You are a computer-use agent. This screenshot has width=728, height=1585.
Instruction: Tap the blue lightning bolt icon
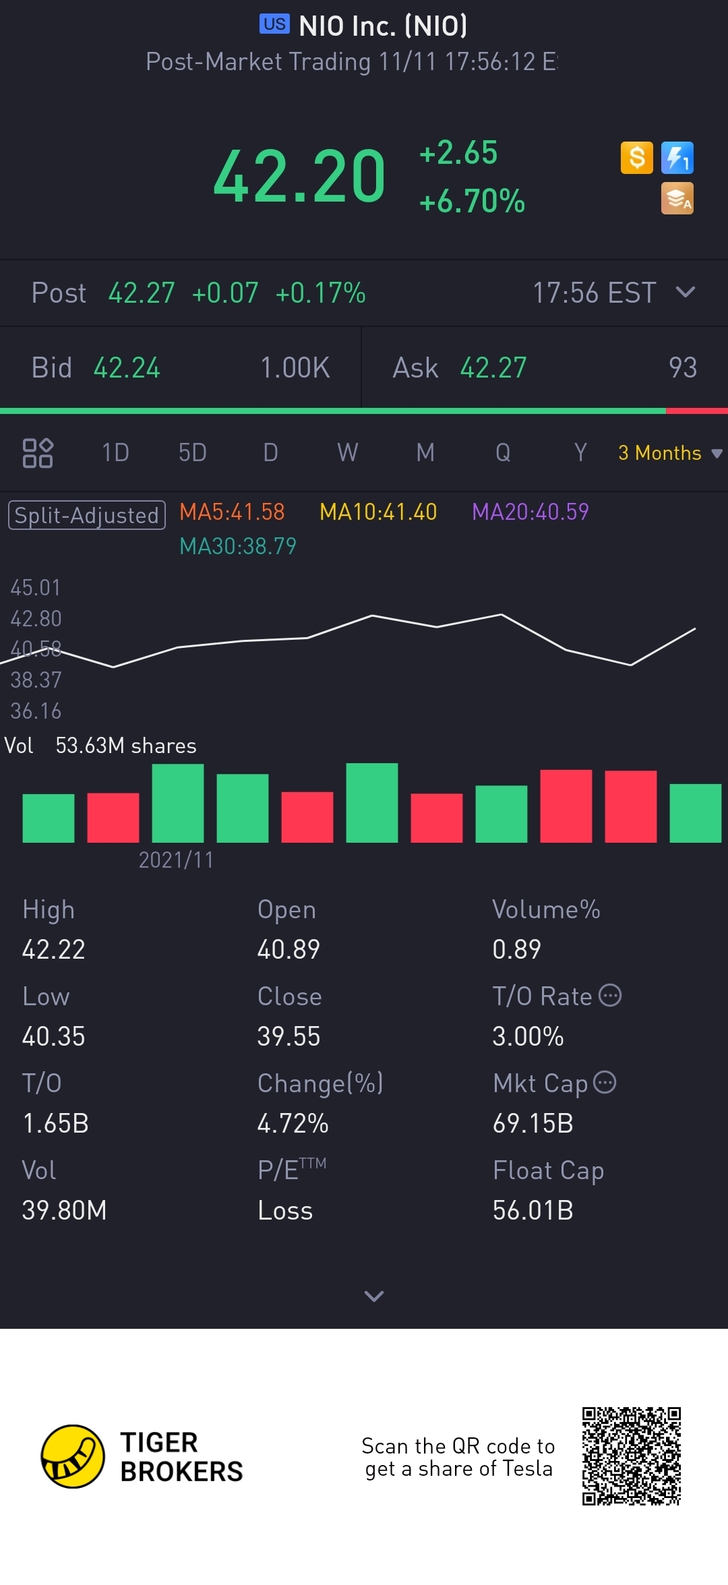coord(677,158)
